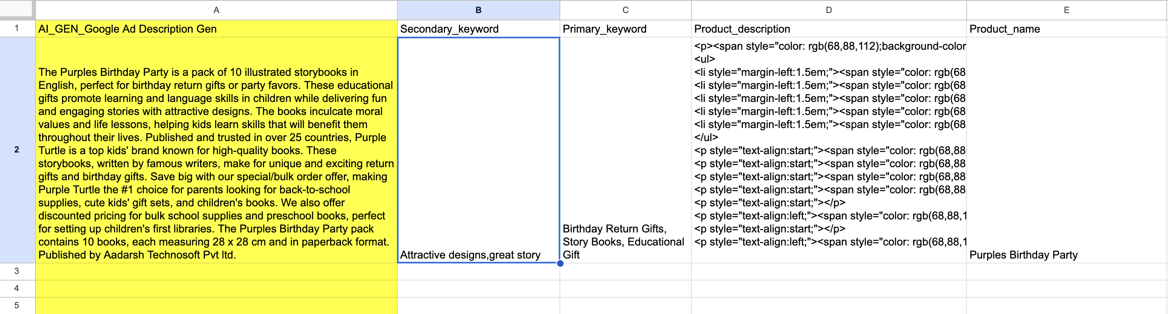Click yellow cell A3
1168x314 pixels.
click(x=216, y=272)
